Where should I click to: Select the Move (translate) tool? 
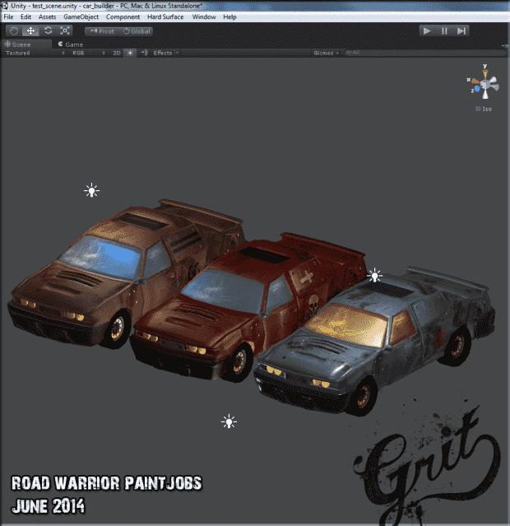30,30
